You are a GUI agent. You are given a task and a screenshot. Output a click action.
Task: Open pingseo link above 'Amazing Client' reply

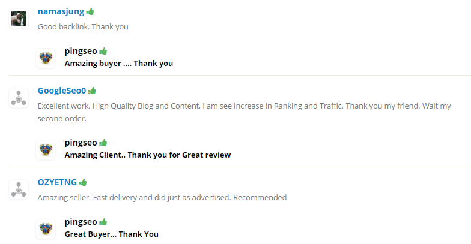pos(81,143)
